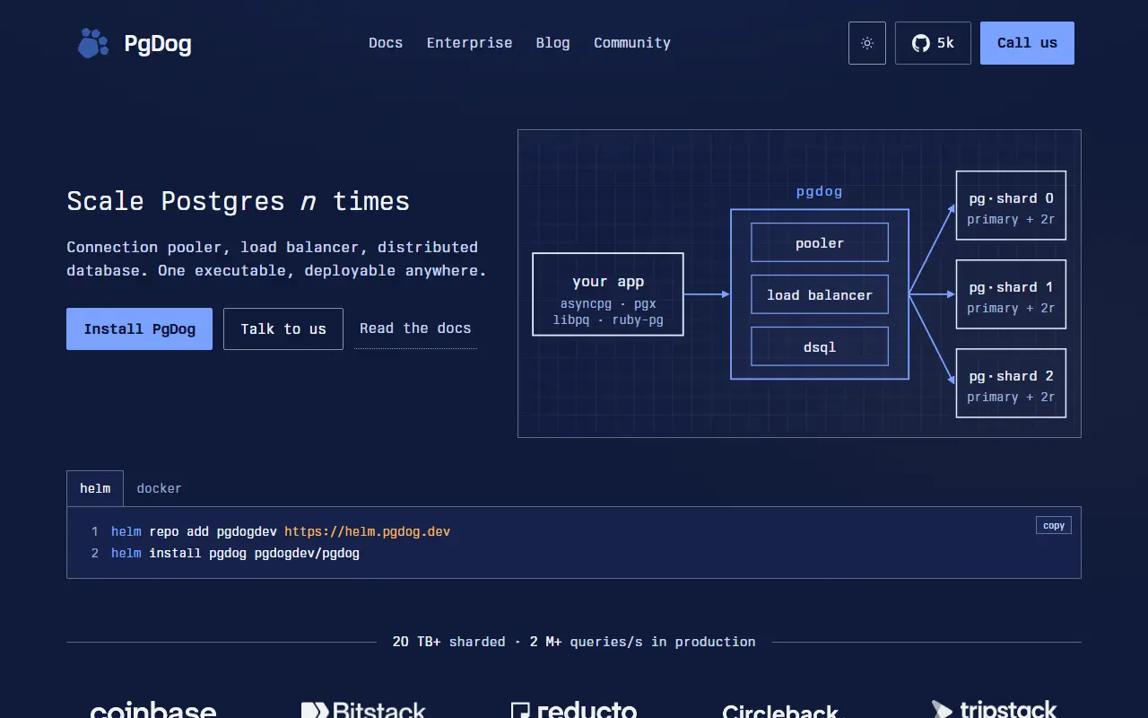Click the 'Scale Postgres n times' heading
The image size is (1148, 718).
[x=239, y=201]
